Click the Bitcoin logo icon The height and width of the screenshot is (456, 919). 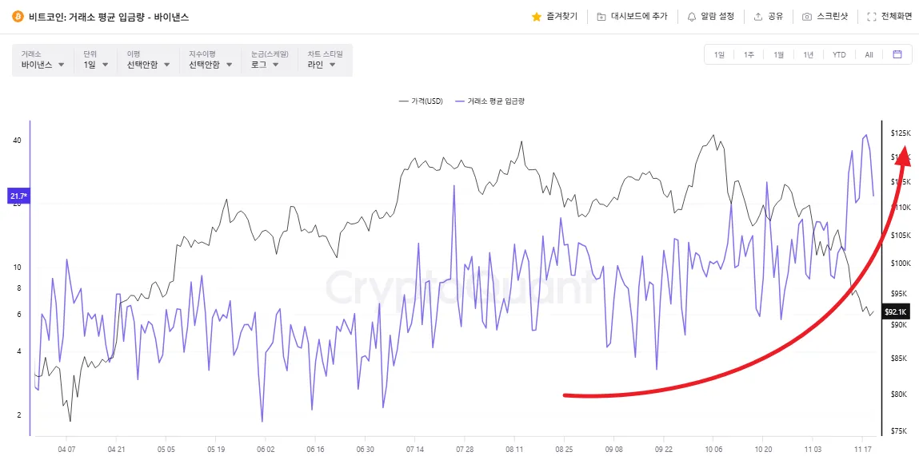(x=18, y=16)
